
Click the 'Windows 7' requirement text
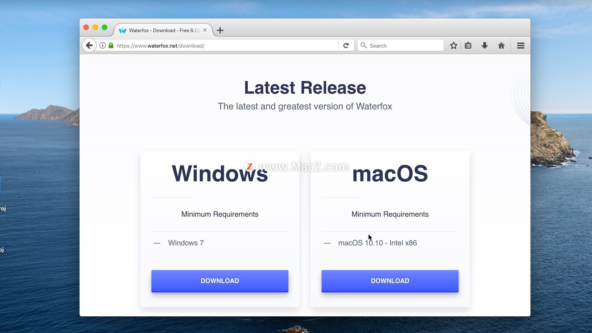[x=186, y=243]
